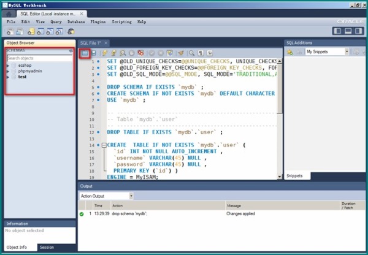The width and height of the screenshot is (368, 255).
Task: Collapse the CREATE TABLE code fold
Action: (x=104, y=145)
